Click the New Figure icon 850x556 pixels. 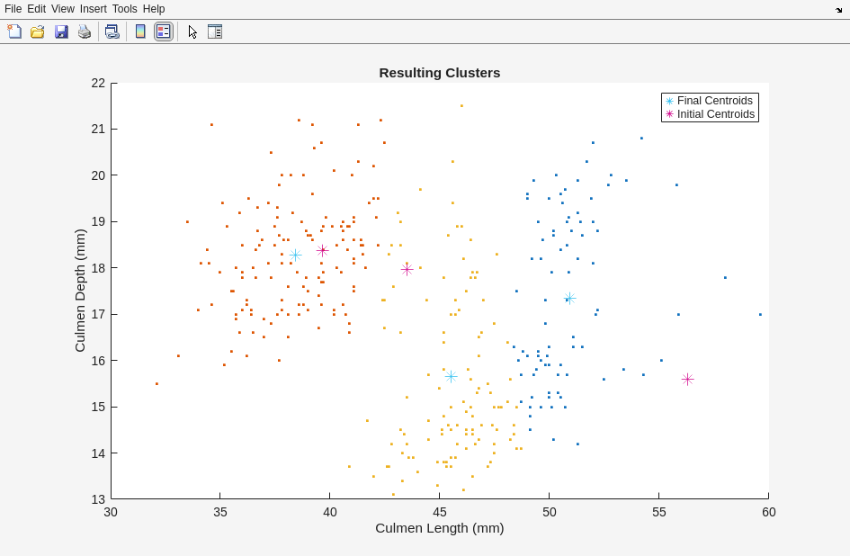[14, 31]
